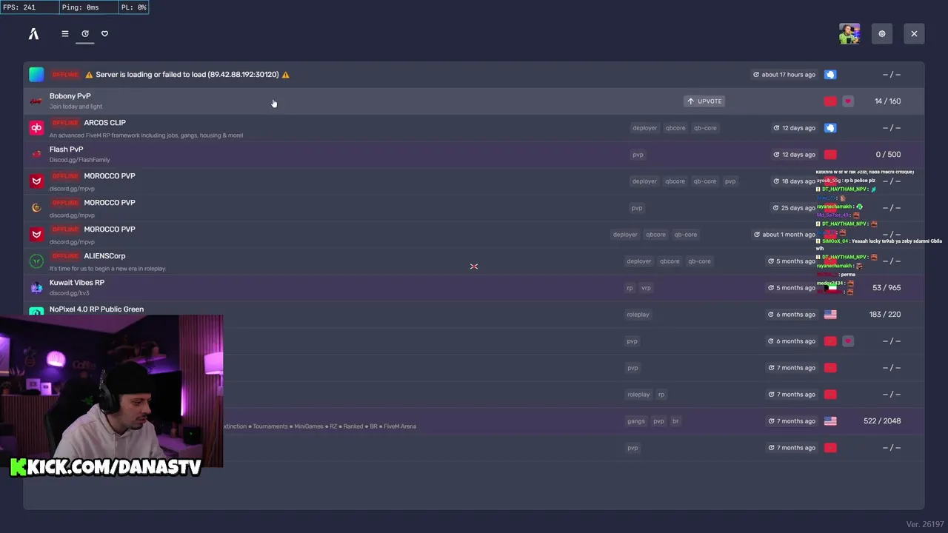Click the MOROCCO PVP icon in 25 days ago row
Viewport: 948px width, 533px height.
(36, 208)
